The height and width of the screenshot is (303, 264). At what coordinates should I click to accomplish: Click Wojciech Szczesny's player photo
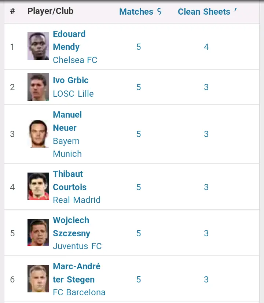[x=38, y=233]
